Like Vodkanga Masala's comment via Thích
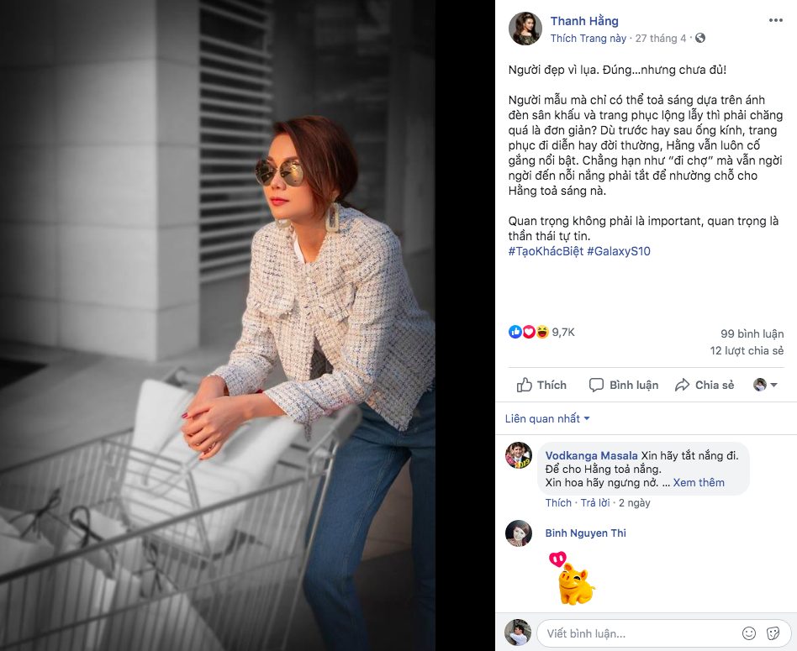797x651 pixels. (x=558, y=502)
